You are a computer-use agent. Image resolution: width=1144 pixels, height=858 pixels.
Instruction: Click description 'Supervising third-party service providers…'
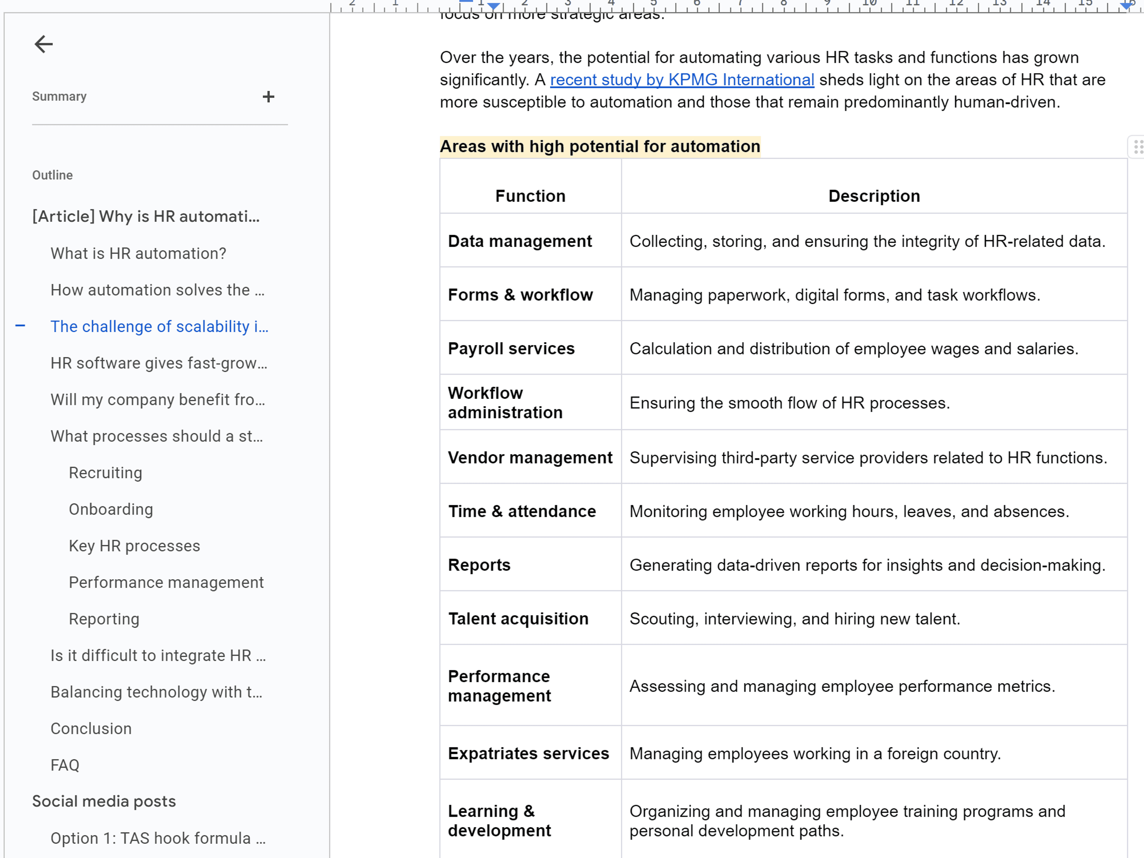click(868, 458)
